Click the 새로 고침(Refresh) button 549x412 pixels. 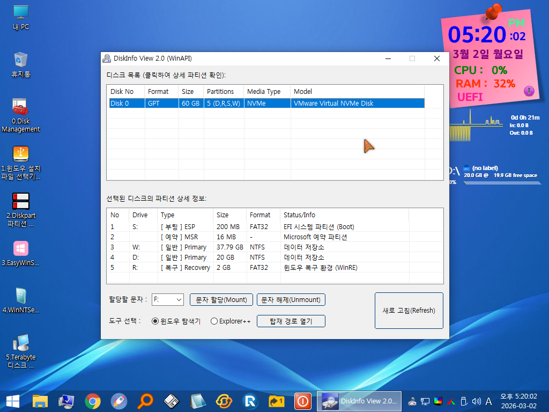[x=409, y=311]
